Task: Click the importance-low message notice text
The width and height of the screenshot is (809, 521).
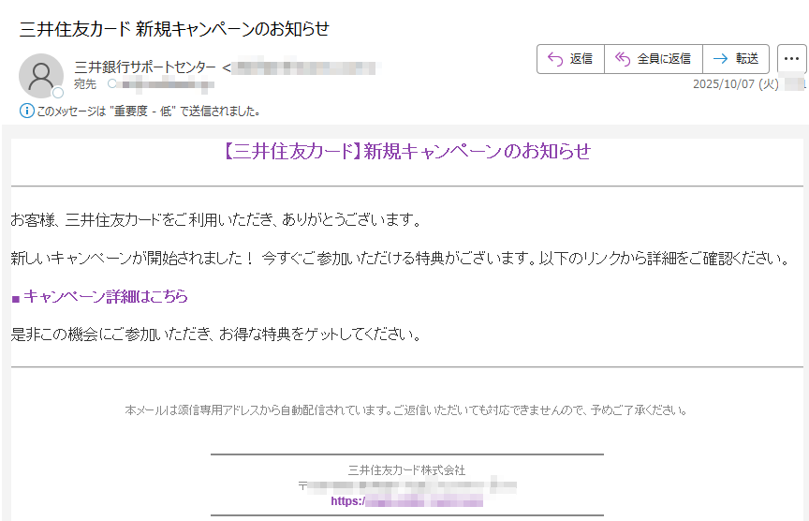Action: [x=149, y=111]
